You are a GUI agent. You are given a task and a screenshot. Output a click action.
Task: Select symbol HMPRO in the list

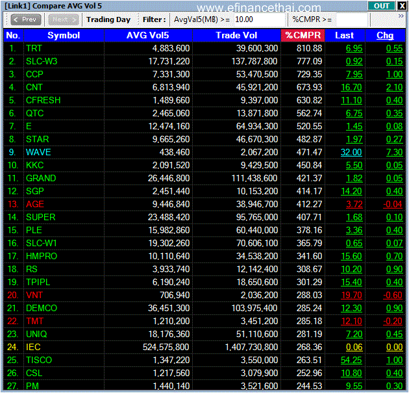[x=42, y=256]
